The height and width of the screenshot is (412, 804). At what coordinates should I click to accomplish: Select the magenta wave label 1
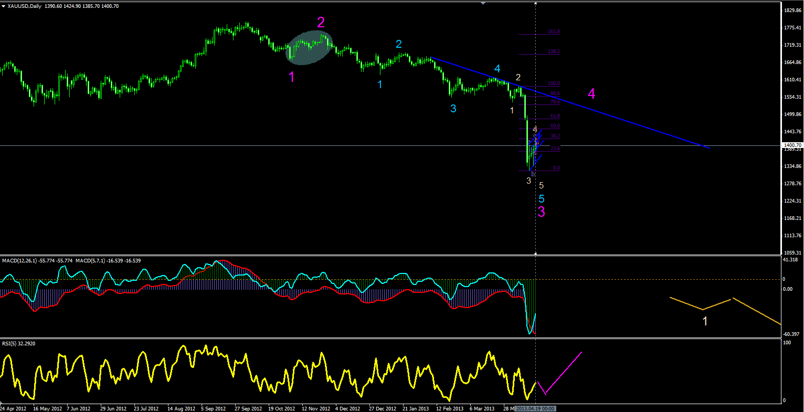tap(292, 77)
